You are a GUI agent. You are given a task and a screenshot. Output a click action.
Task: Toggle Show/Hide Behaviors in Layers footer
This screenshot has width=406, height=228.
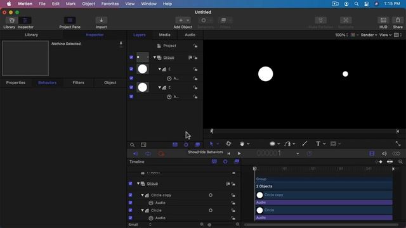tap(186, 145)
